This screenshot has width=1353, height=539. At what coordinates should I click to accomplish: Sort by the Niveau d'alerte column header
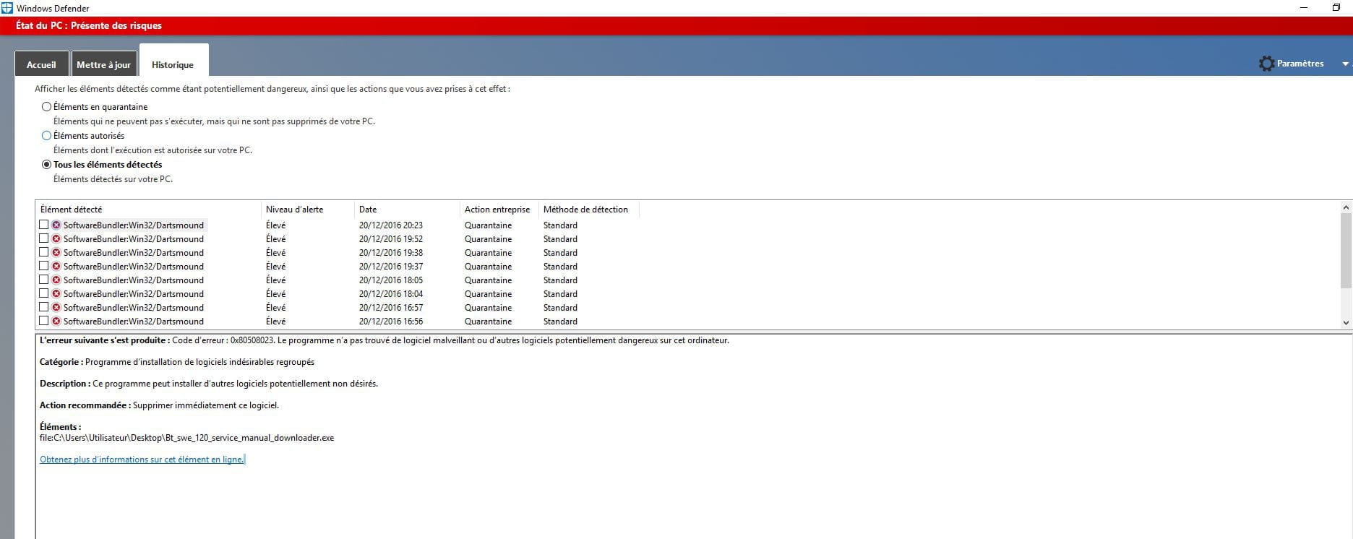(307, 210)
